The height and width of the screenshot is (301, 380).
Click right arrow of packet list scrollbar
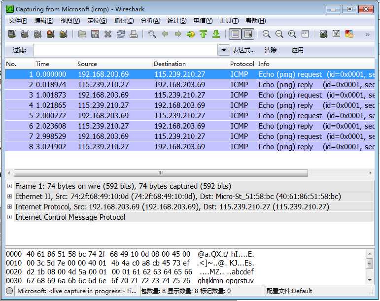(x=370, y=173)
